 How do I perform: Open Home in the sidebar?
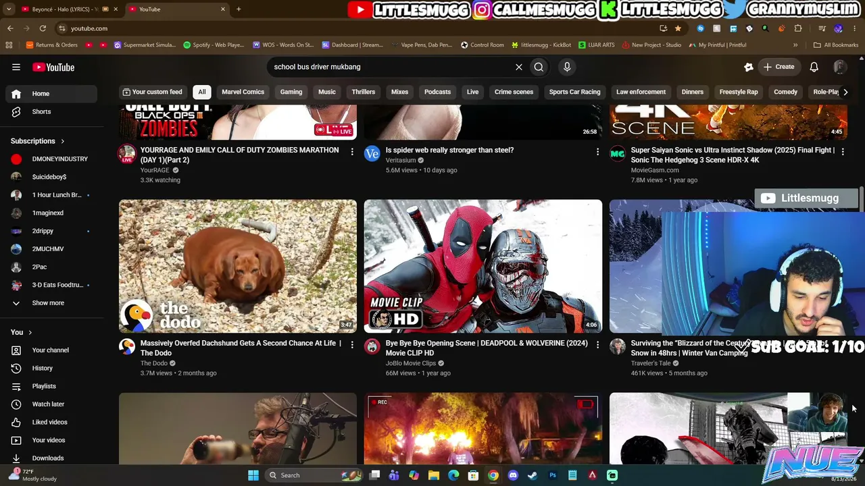coord(52,94)
